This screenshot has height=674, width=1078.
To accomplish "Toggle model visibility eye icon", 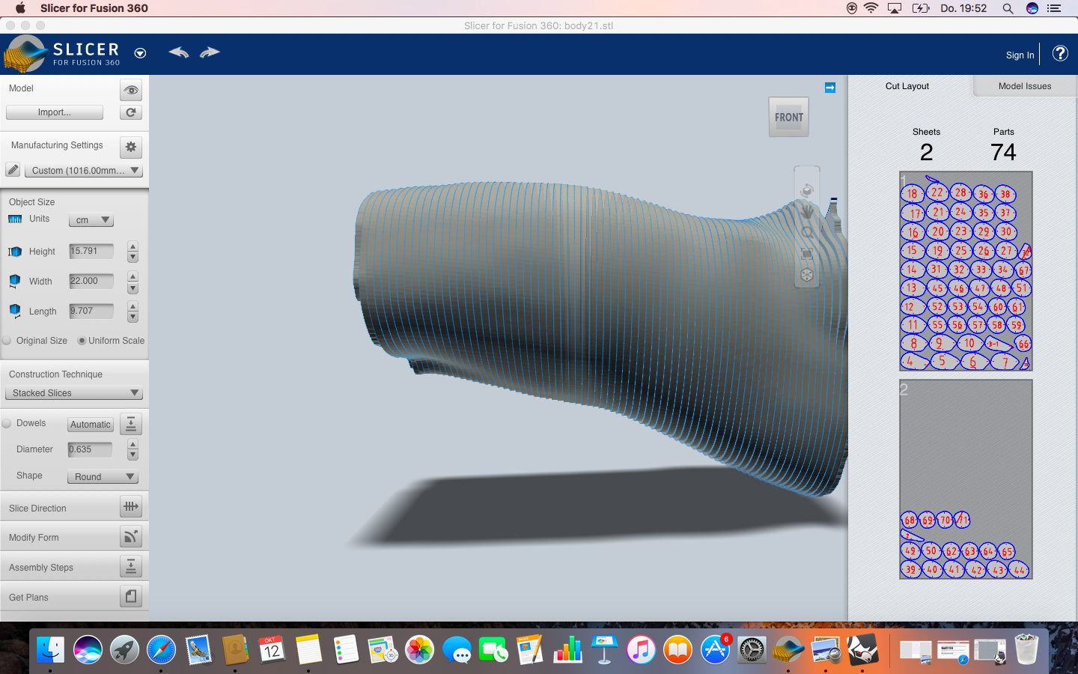I will pyautogui.click(x=130, y=90).
